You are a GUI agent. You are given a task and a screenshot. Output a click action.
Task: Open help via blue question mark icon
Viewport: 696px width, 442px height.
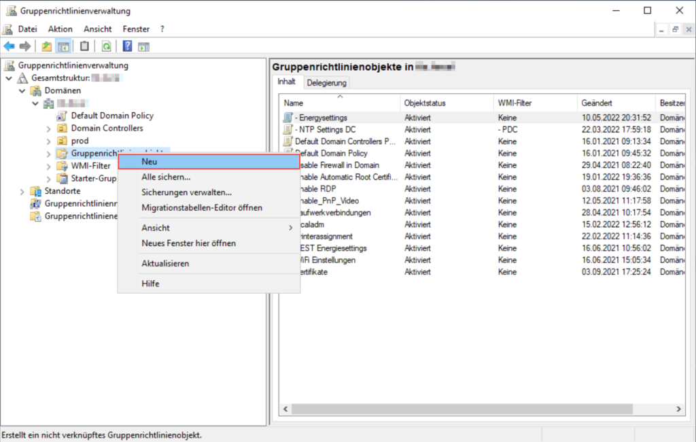tap(127, 46)
